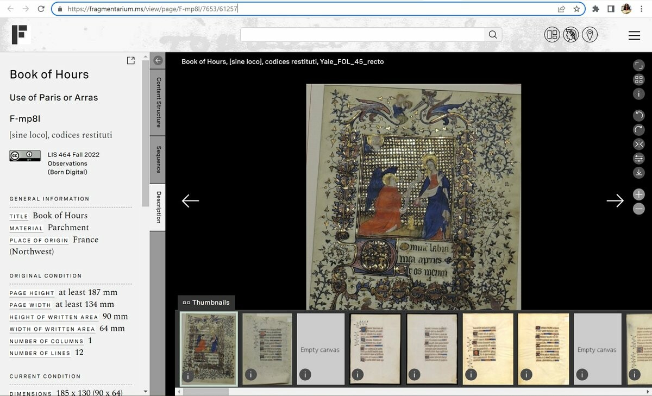652x396 pixels.
Task: Toggle grid gallery view
Action: 638,79
